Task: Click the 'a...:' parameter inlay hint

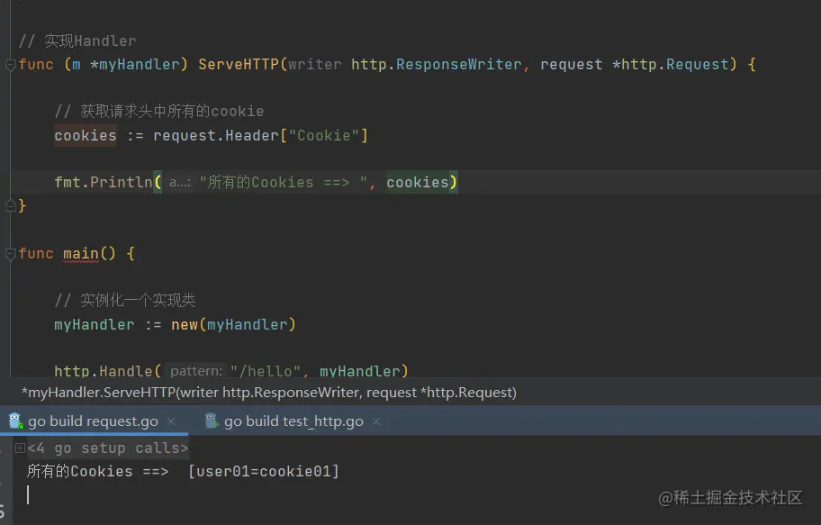Action: pos(180,182)
